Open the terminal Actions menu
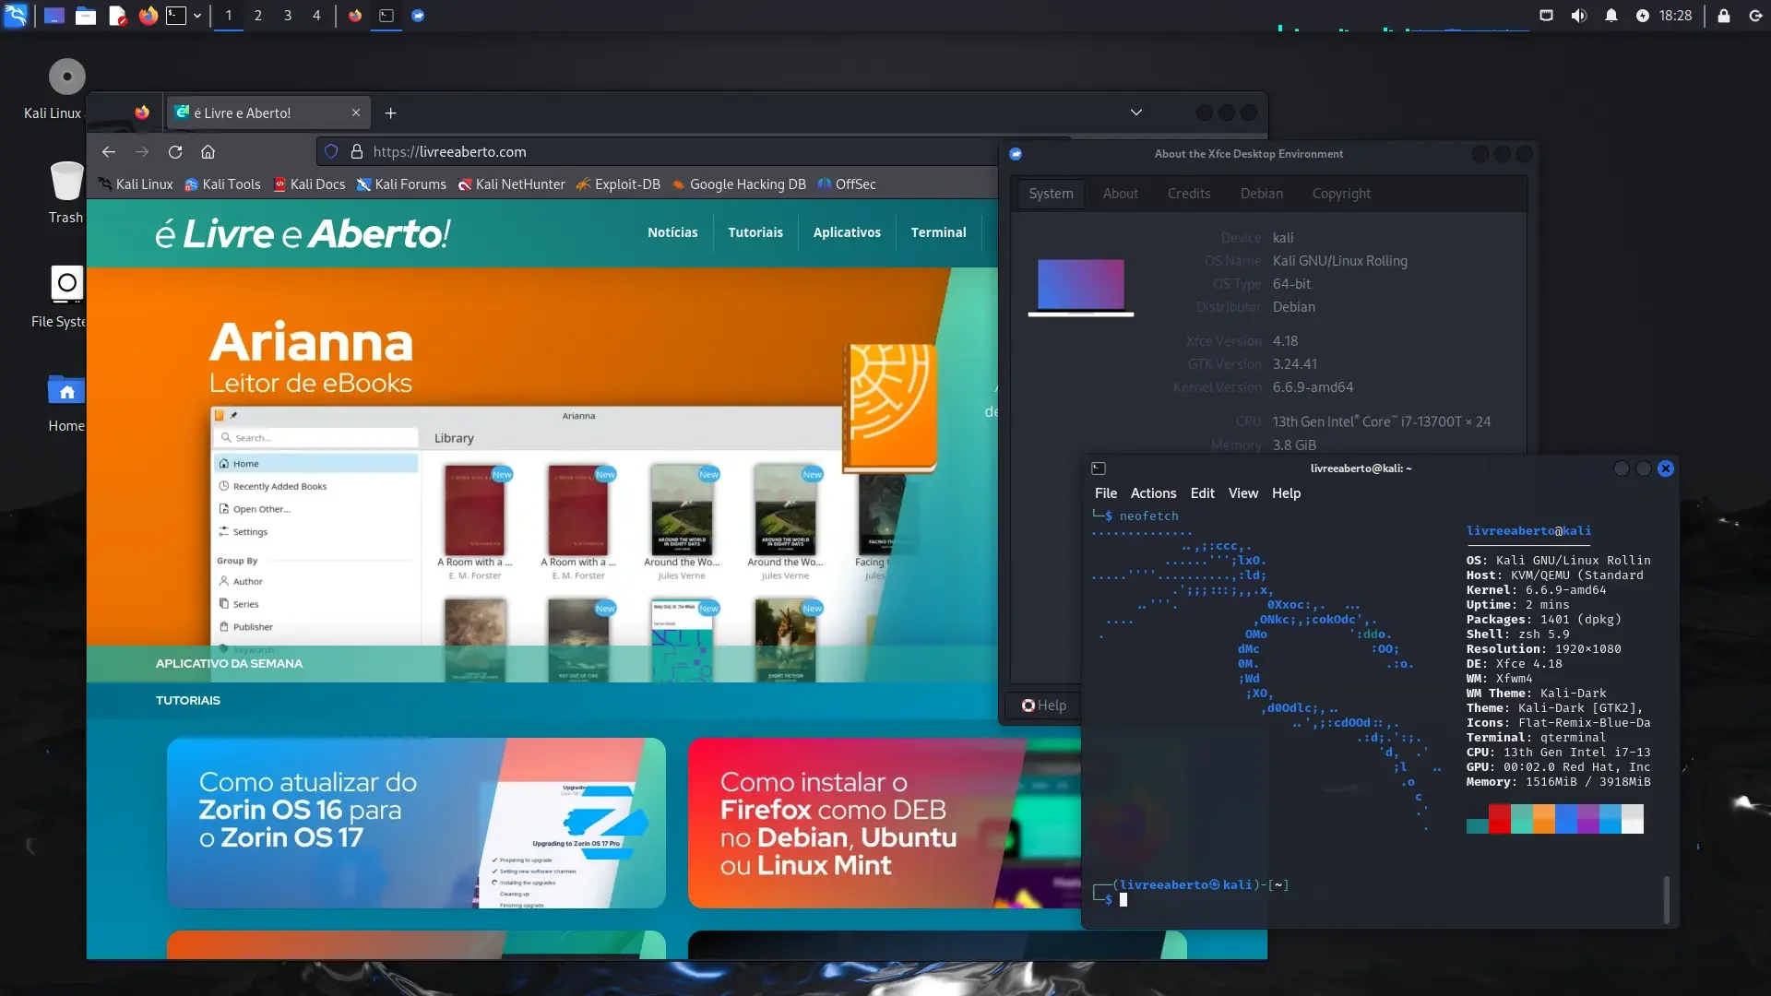This screenshot has height=996, width=1771. 1153,493
